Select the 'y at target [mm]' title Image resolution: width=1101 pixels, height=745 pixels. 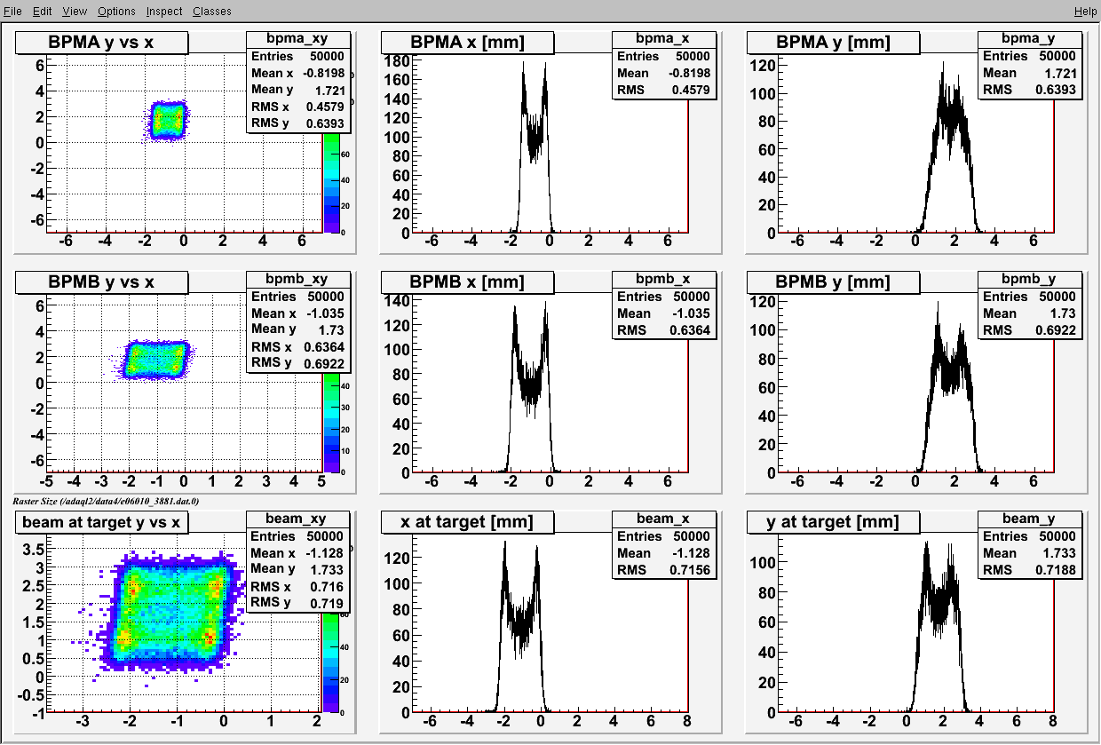[x=833, y=521]
